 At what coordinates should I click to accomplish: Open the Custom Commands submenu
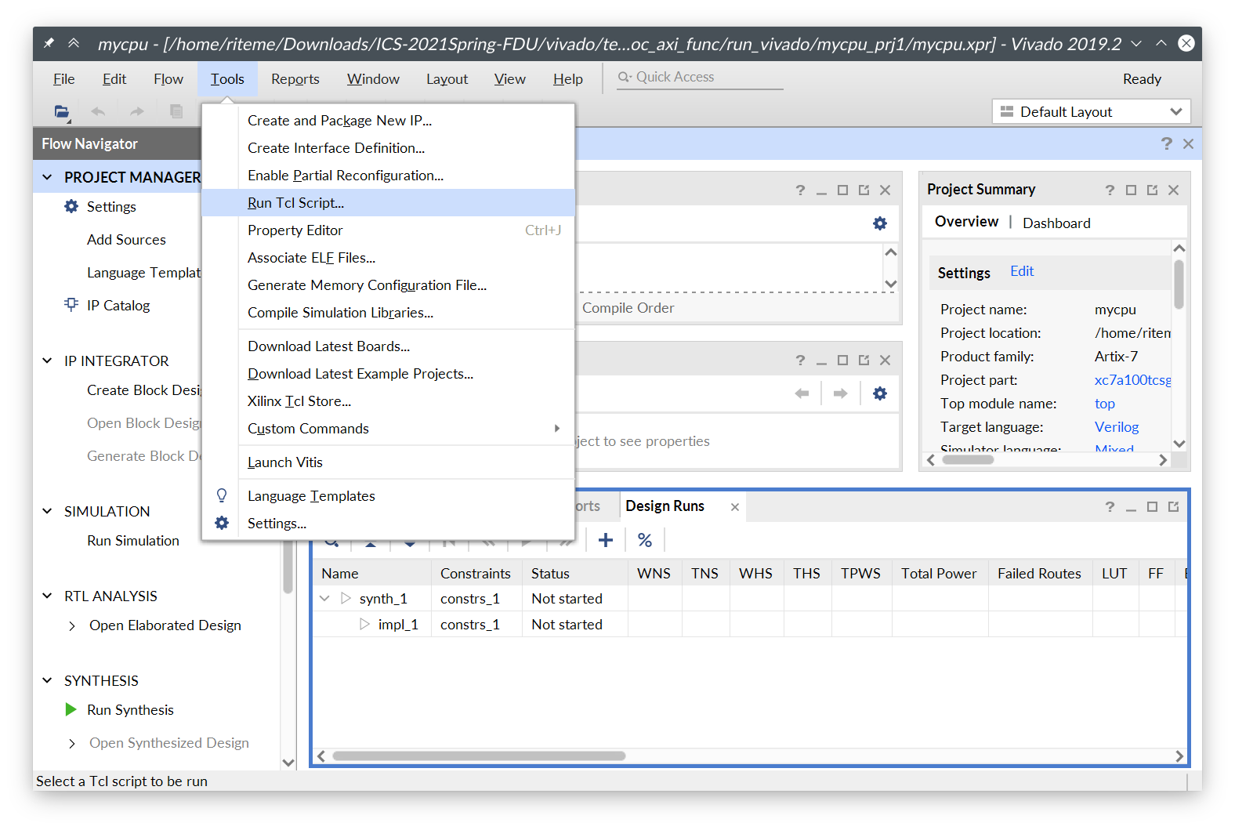coord(388,428)
